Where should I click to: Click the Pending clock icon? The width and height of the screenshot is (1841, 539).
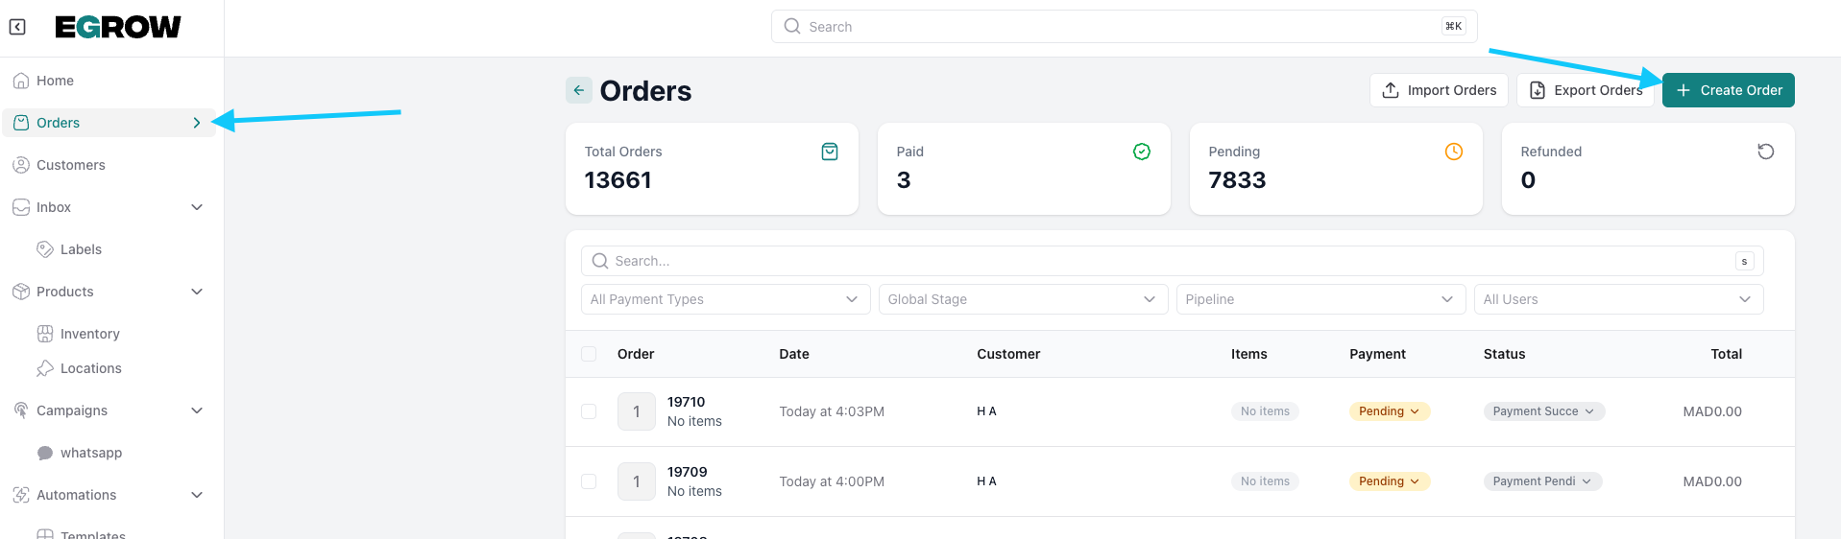1454,152
